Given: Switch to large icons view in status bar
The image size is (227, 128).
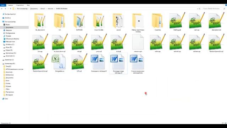Looking at the screenshot, I should point(226,123).
